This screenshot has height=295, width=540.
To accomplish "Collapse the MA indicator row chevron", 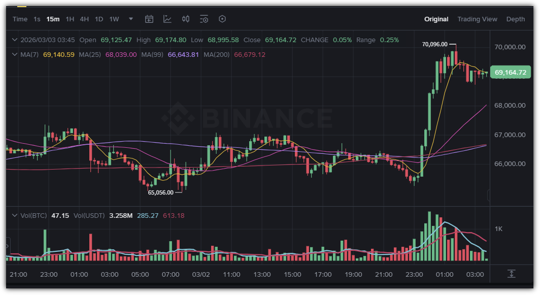I will point(14,54).
